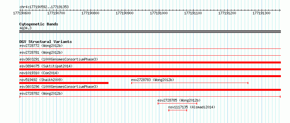
Task: Click the thick red bar of esv3603296
Action: coord(150,90)
